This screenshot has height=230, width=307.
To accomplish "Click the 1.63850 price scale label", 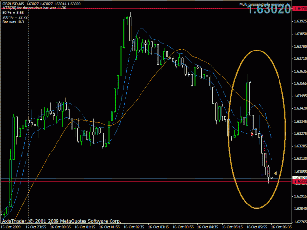I will point(300,34).
